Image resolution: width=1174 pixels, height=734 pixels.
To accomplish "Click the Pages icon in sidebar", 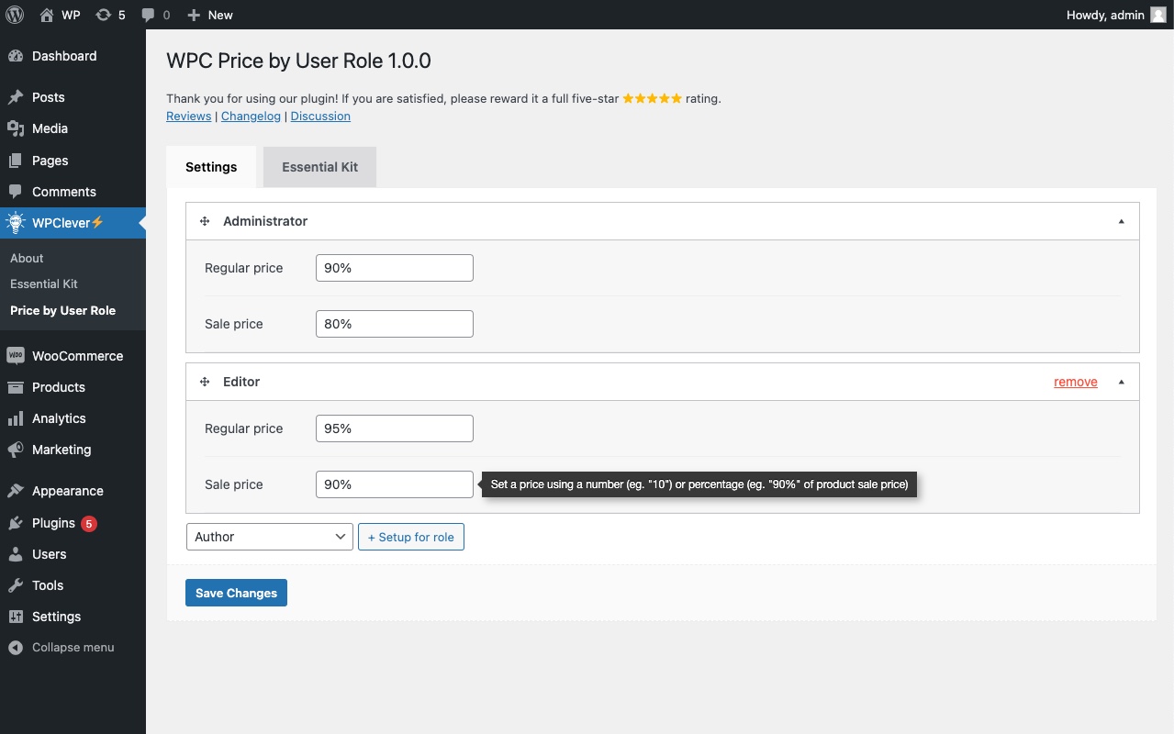I will [x=16, y=161].
